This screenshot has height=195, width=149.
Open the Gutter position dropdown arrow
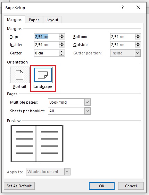pyautogui.click(x=138, y=53)
